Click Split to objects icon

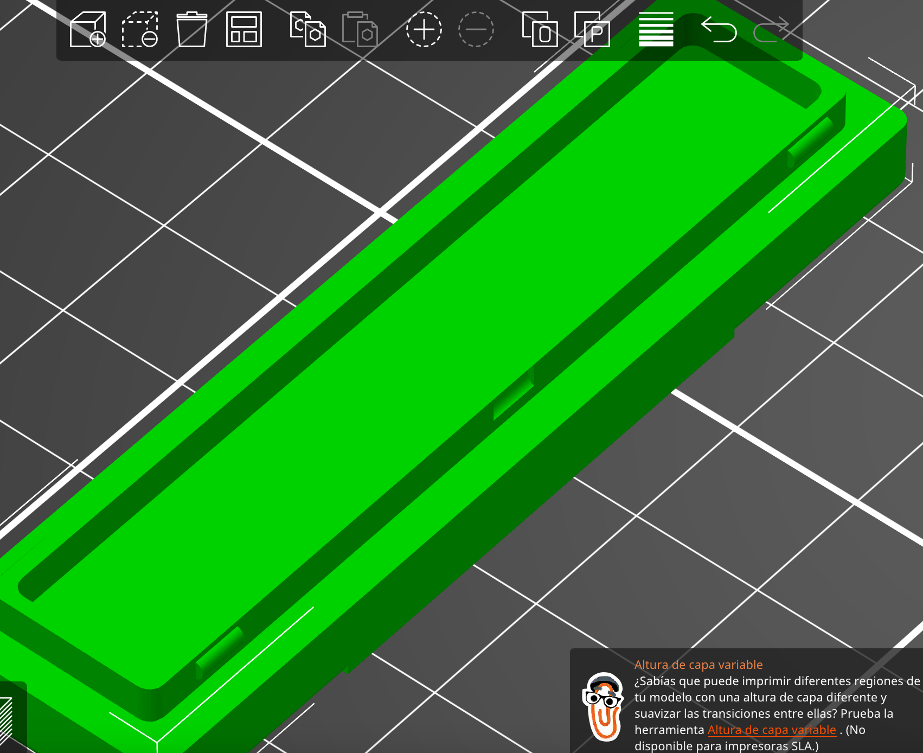pyautogui.click(x=540, y=29)
